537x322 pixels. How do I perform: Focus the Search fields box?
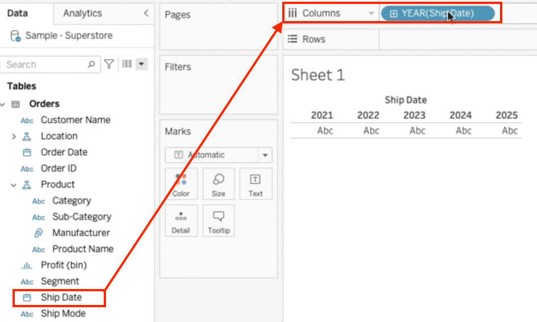[50, 64]
